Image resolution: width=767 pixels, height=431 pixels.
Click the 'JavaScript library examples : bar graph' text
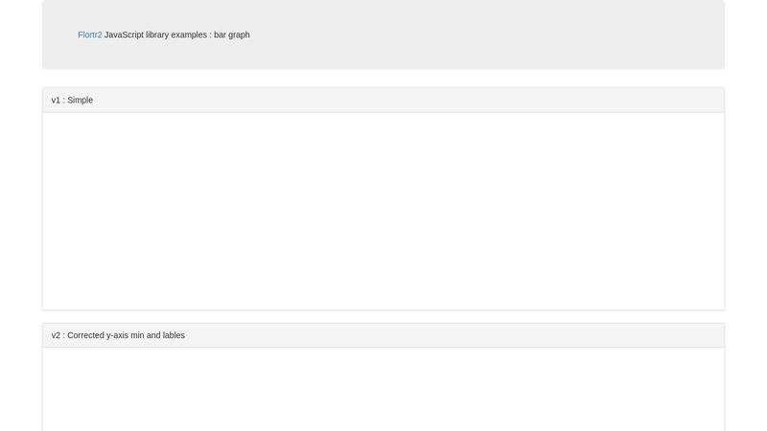click(177, 35)
